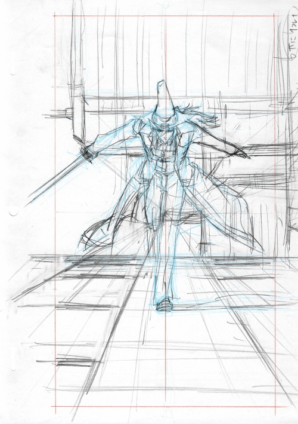Select the character's front foot
This screenshot has height=424, width=298.
coord(164,304)
